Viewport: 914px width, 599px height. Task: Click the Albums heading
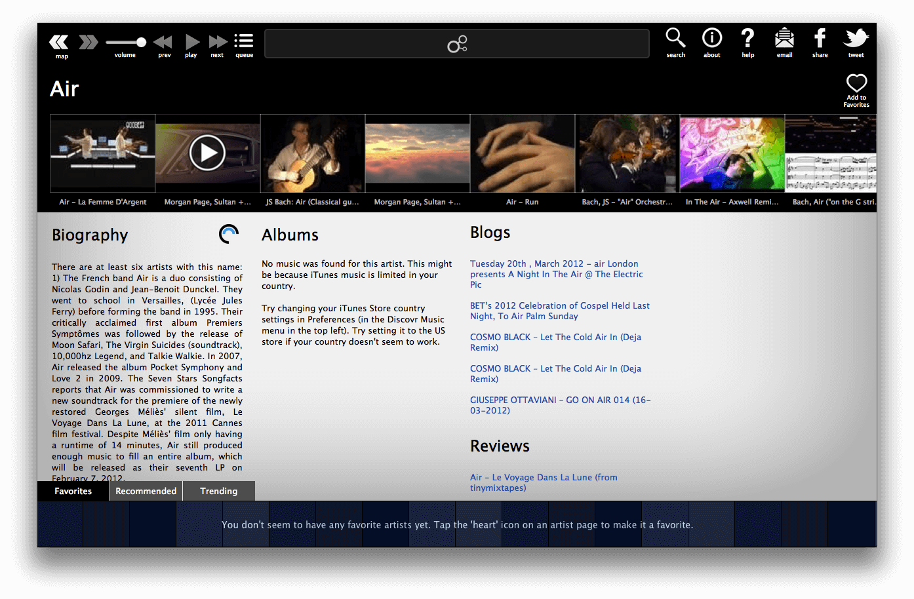pos(290,235)
